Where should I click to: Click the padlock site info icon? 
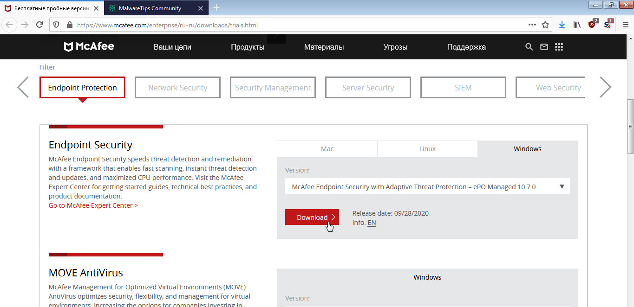pyautogui.click(x=70, y=25)
